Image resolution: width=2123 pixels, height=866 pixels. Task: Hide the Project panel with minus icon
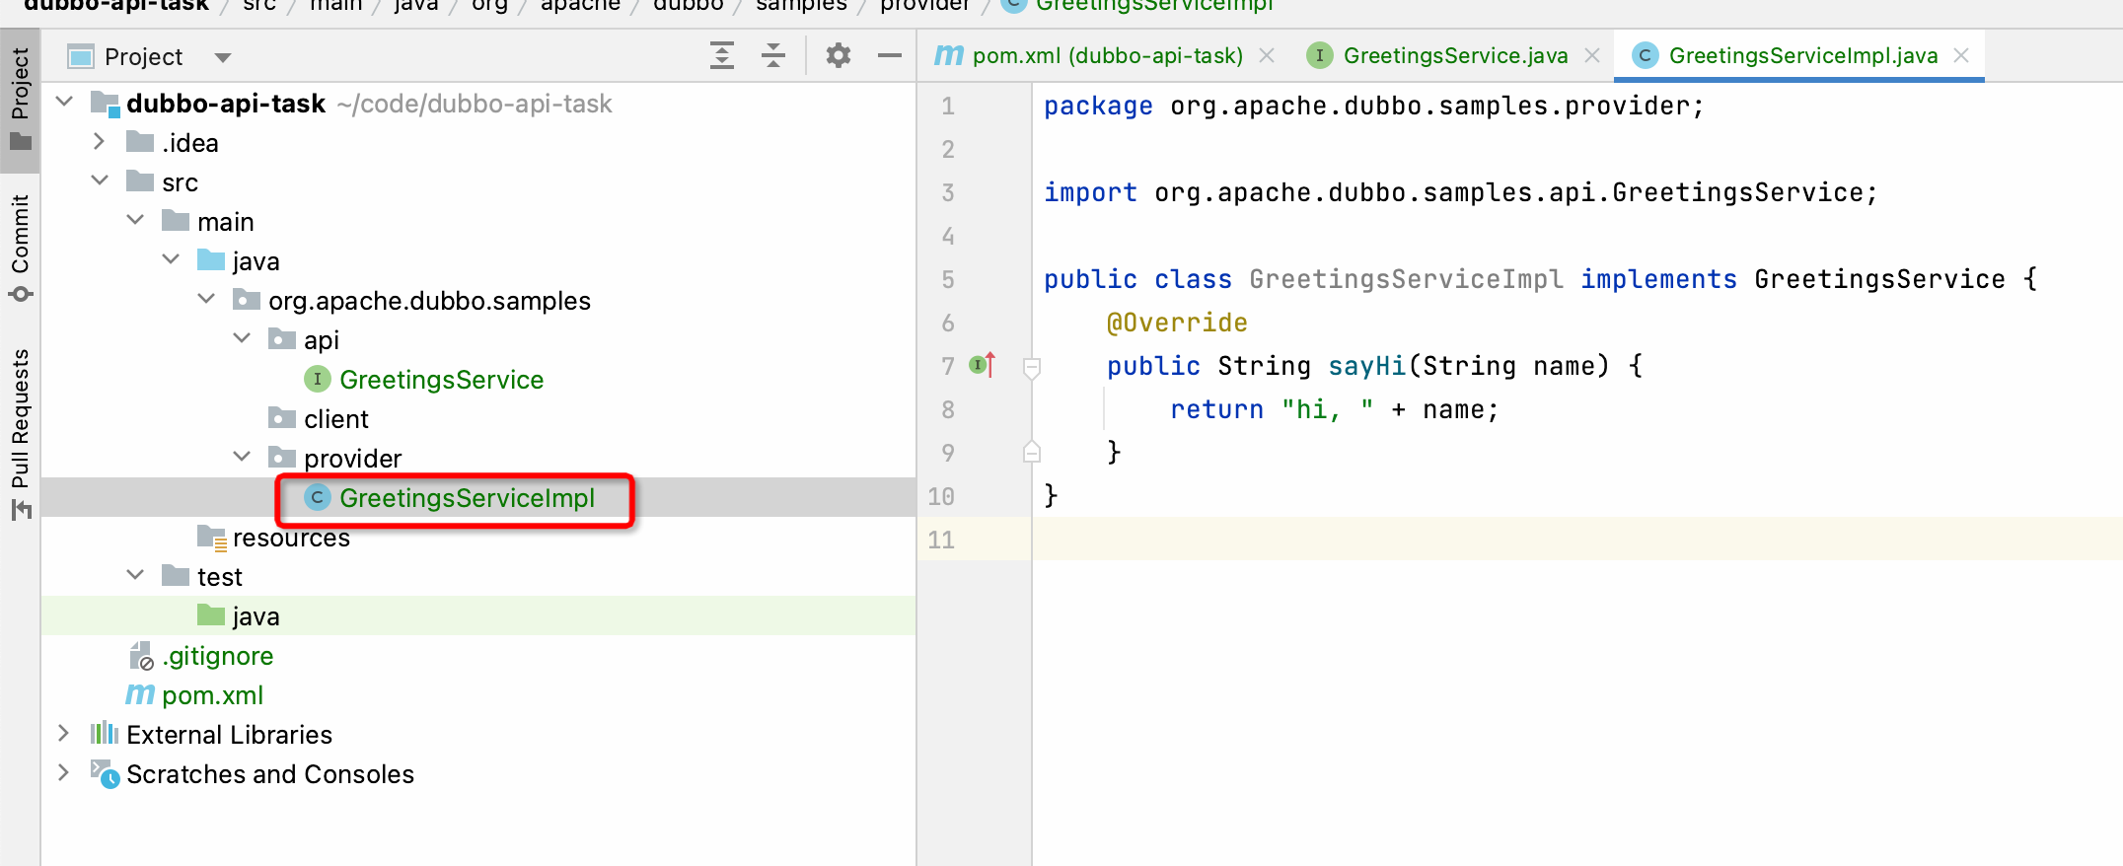coord(889,56)
